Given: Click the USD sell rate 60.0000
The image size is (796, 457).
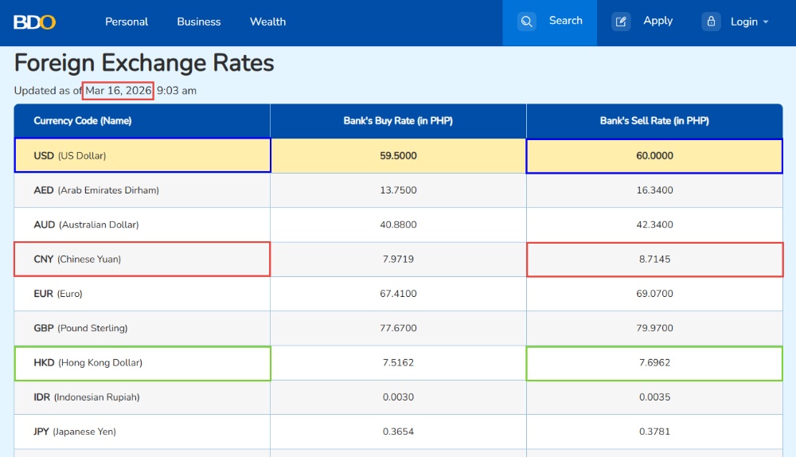Looking at the screenshot, I should (654, 156).
